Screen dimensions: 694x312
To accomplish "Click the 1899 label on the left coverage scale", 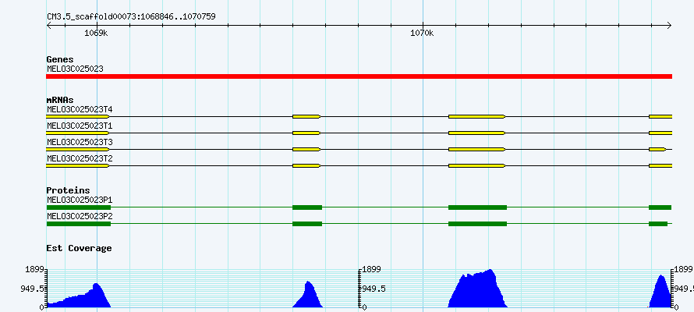I will tap(35, 269).
